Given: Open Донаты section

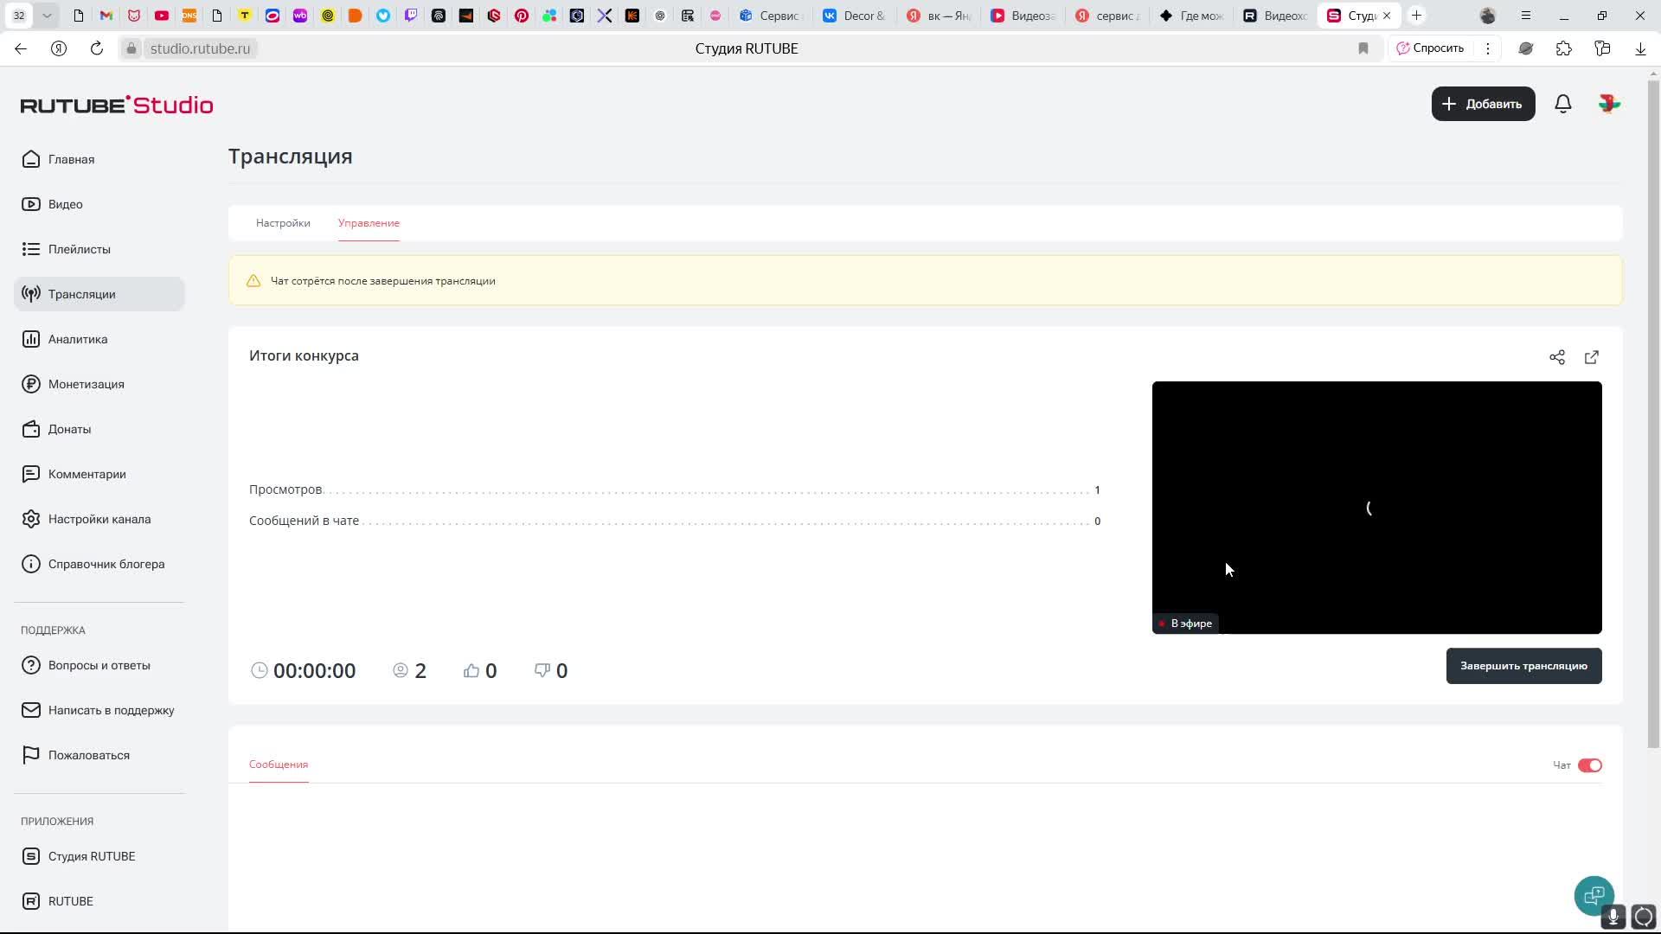Looking at the screenshot, I should pos(99,429).
